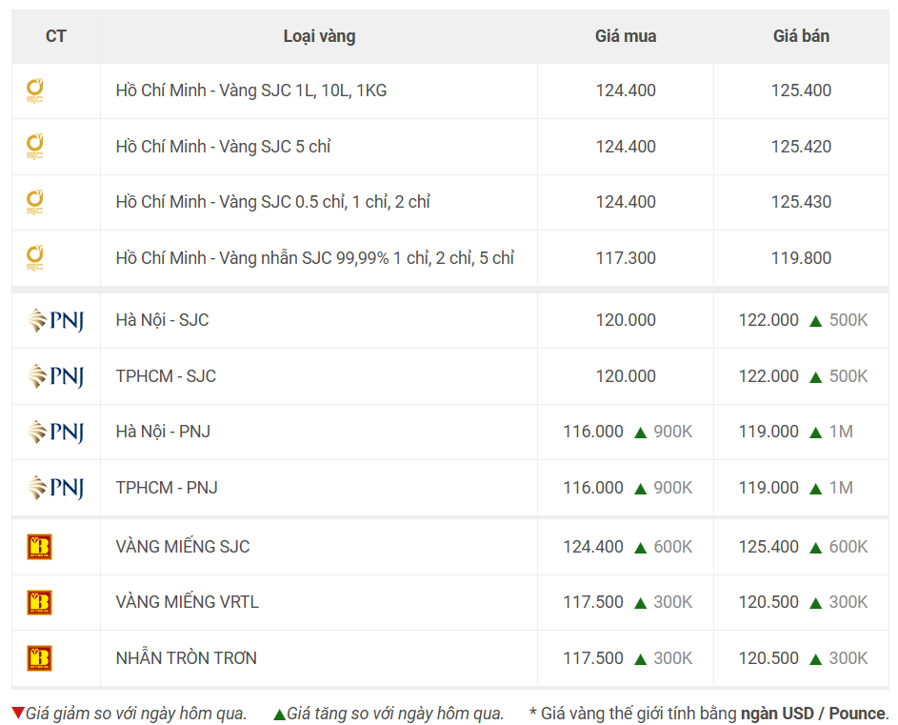Click PNJ logo in Hà Nội - PNJ row
This screenshot has width=898, height=725.
(55, 432)
